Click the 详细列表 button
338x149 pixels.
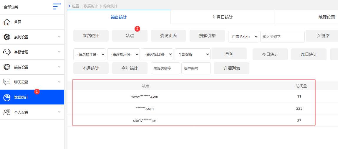pos(232,68)
